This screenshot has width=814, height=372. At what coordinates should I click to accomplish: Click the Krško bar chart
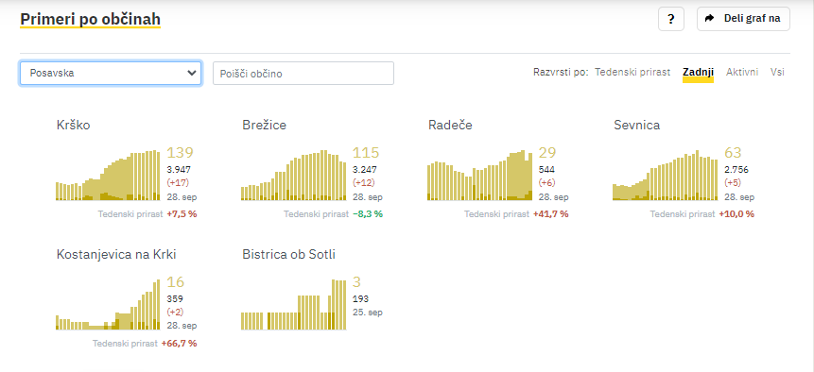[108, 175]
